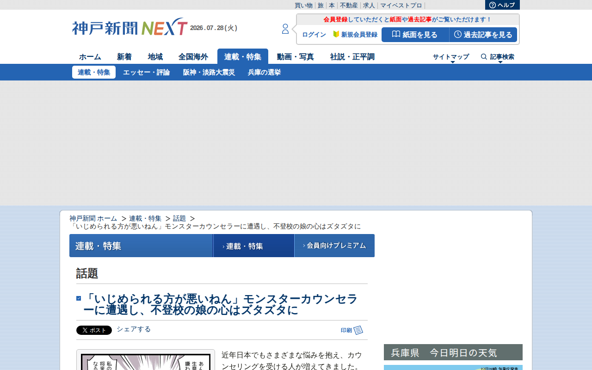Click the Kobe Shimbun NEXT logo
The image size is (592, 370).
(x=130, y=27)
